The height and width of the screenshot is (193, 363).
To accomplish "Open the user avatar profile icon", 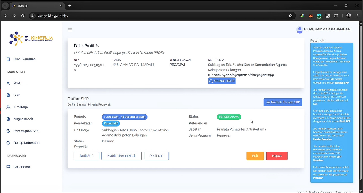I will (x=299, y=30).
